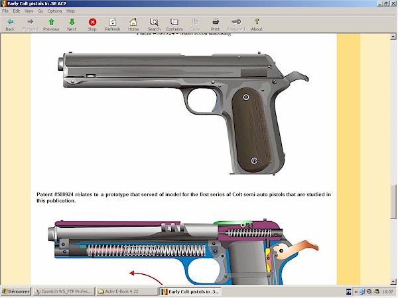The height and width of the screenshot is (298, 398).
Task: Stop loading with red Stop icon
Action: 92,25
